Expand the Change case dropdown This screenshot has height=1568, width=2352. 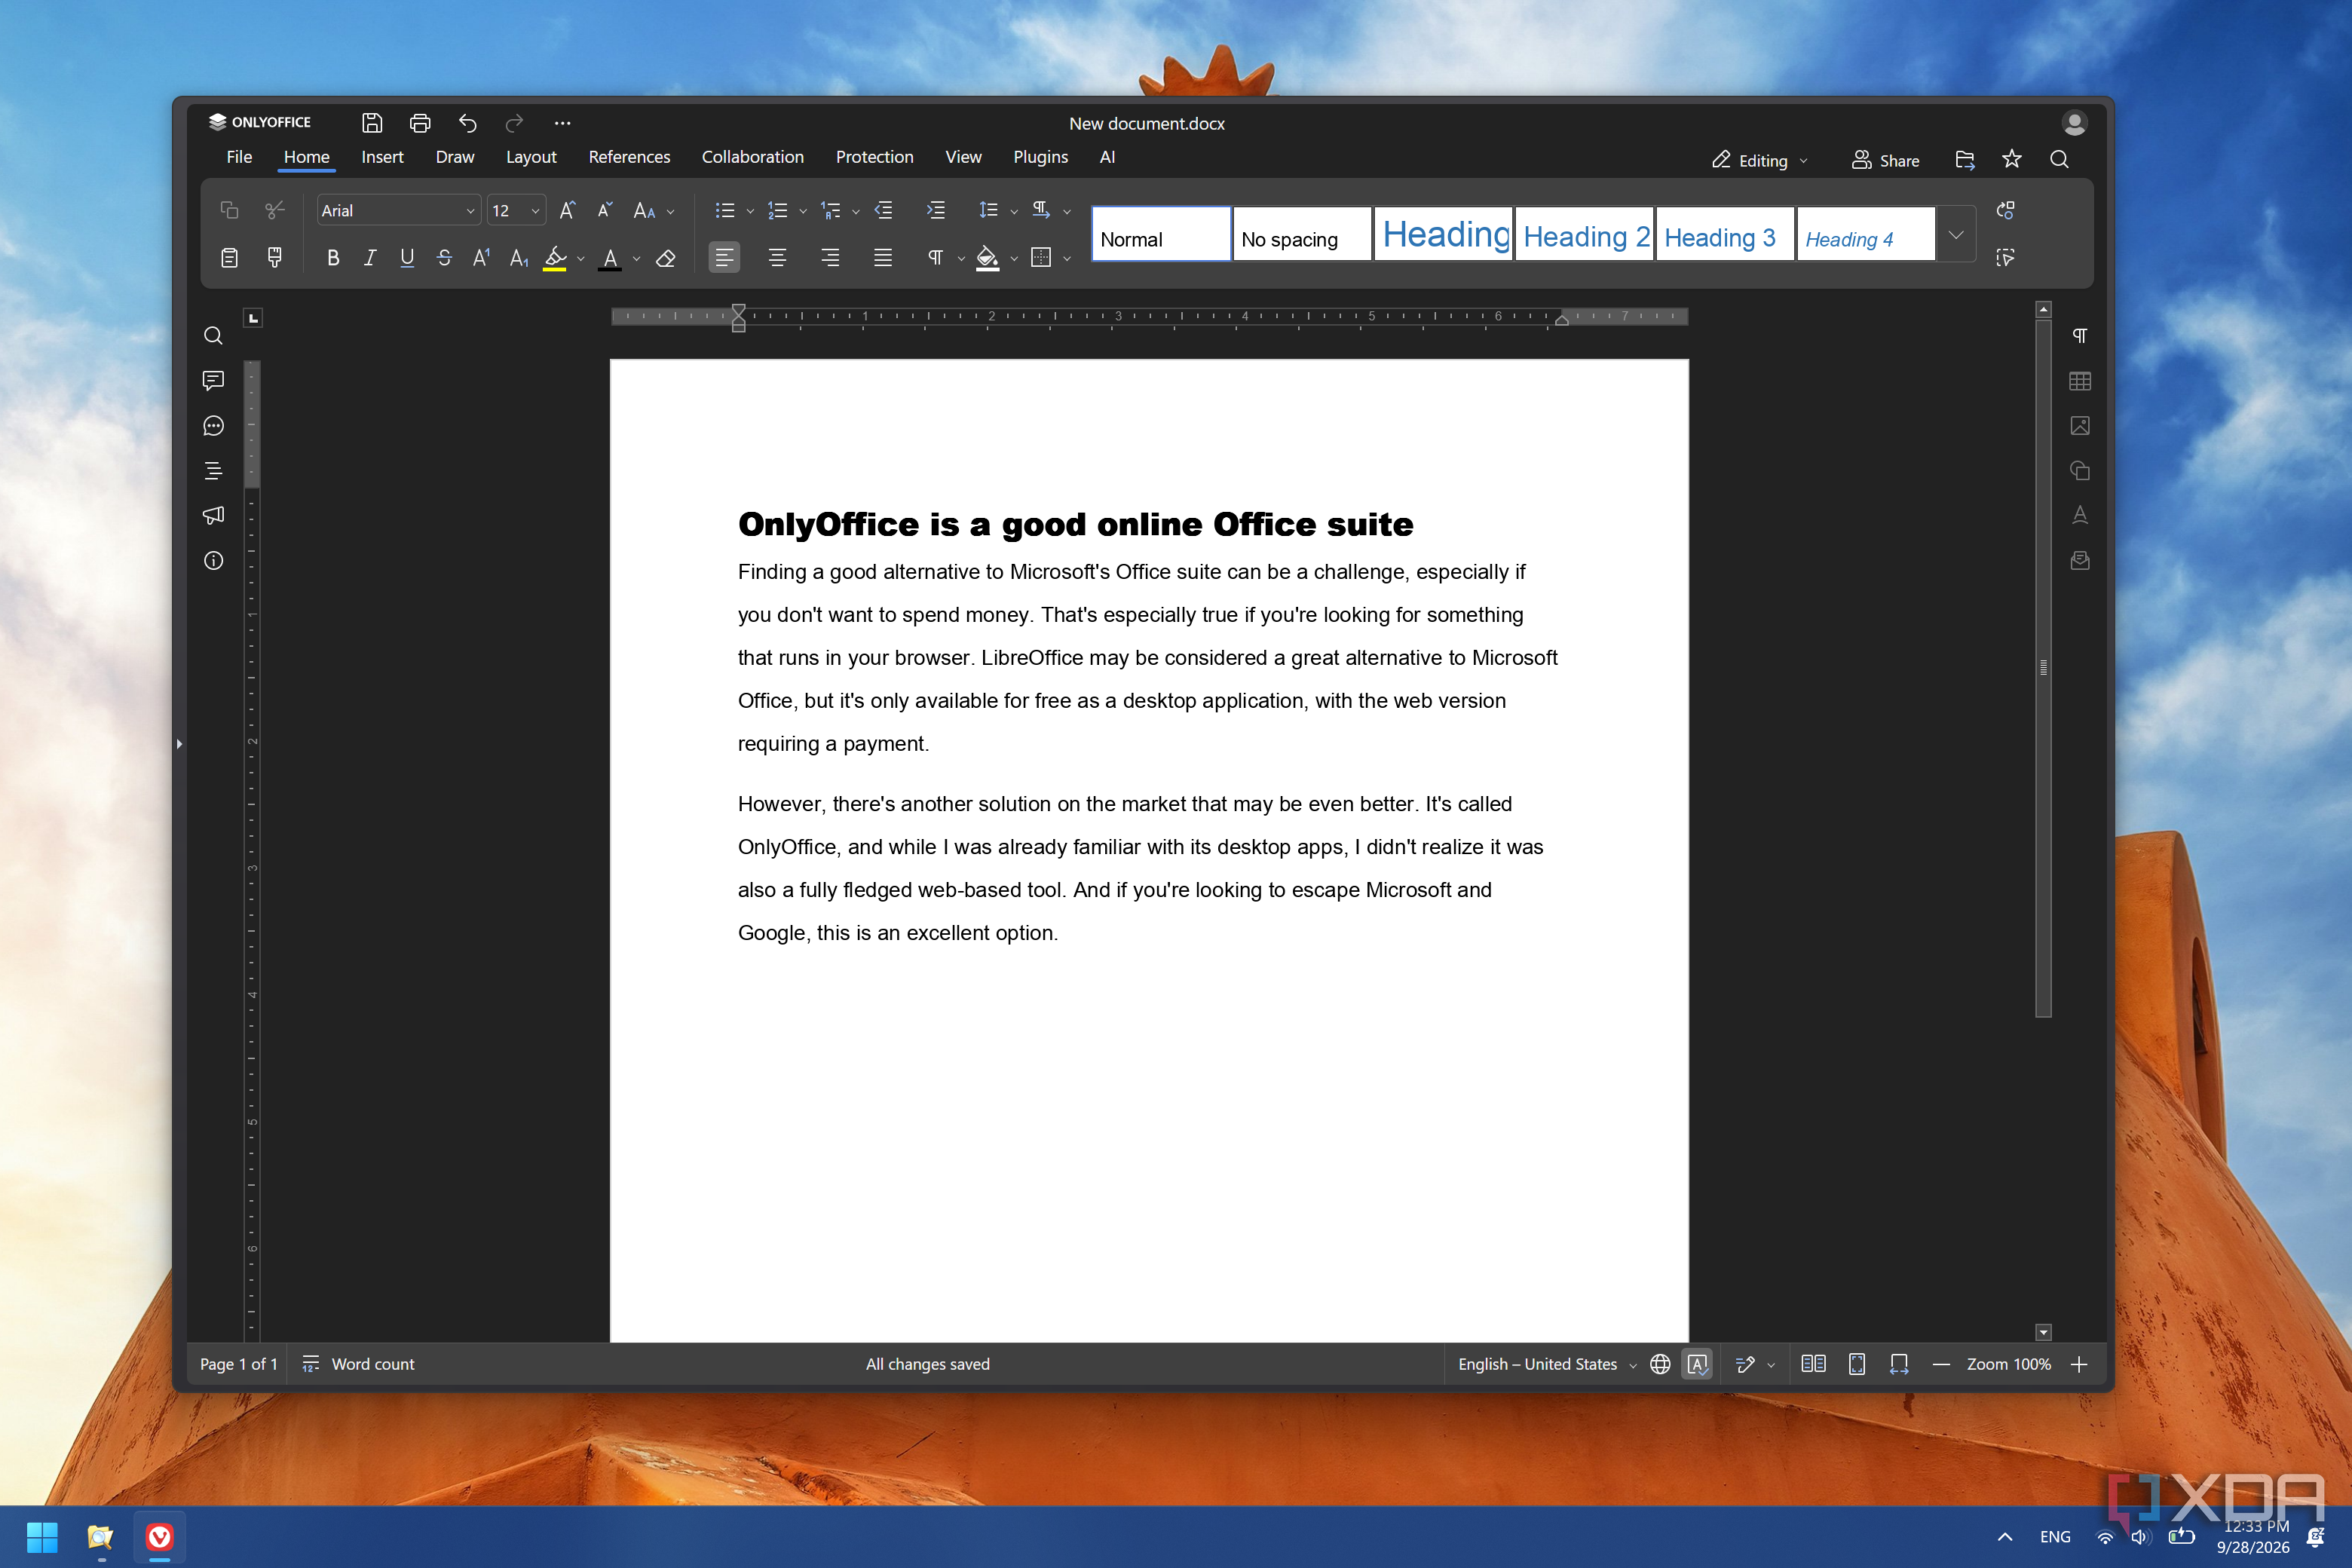(x=671, y=211)
